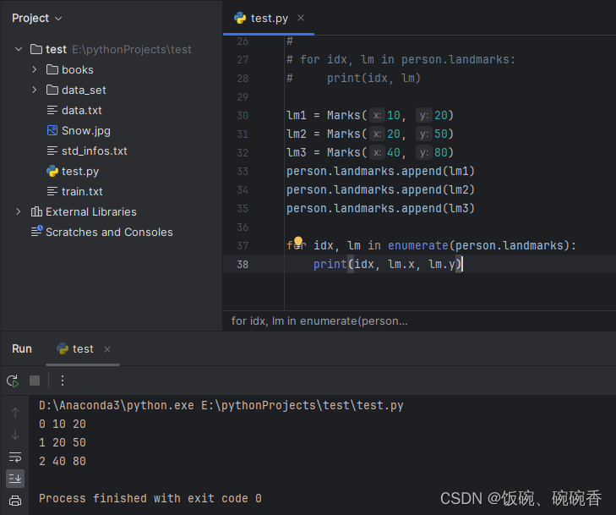
Task: Click line number 30 in the gutter
Action: pos(243,116)
